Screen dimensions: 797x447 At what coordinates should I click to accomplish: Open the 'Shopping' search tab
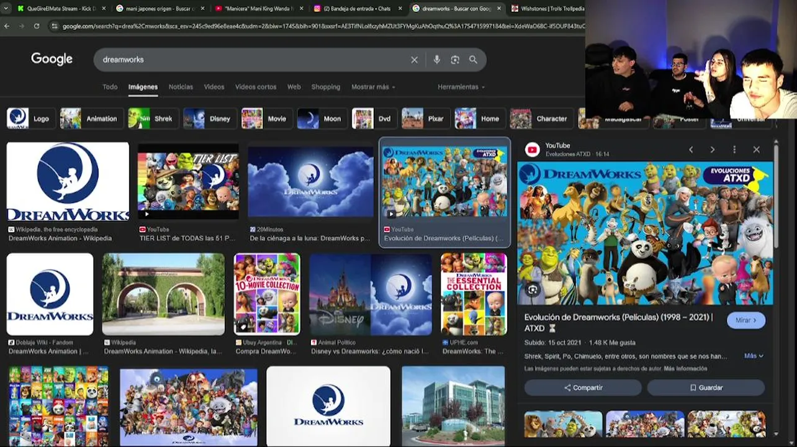326,87
